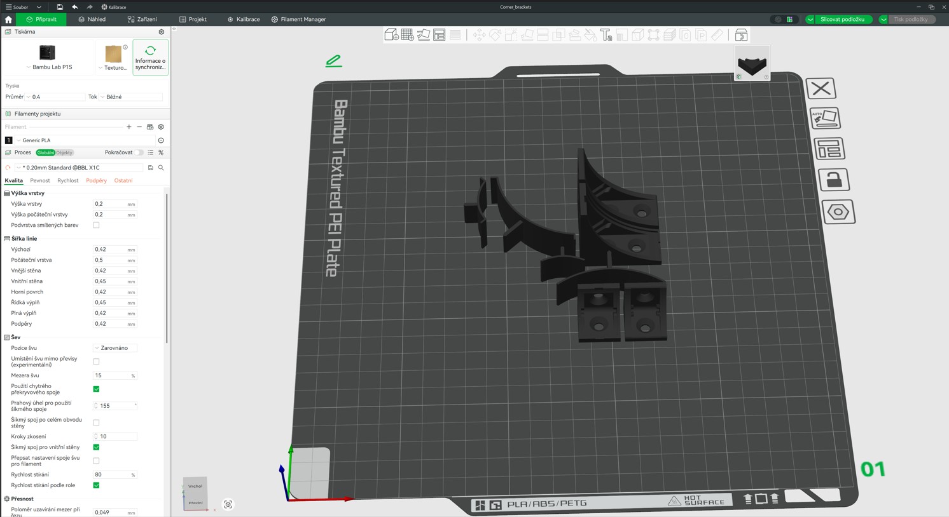Switch to the Náhled tab

(92, 19)
